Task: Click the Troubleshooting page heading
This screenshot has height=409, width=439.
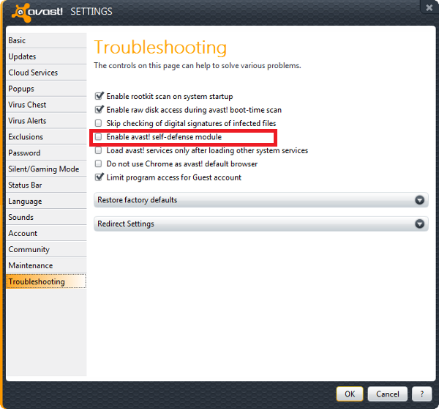Action: 160,47
